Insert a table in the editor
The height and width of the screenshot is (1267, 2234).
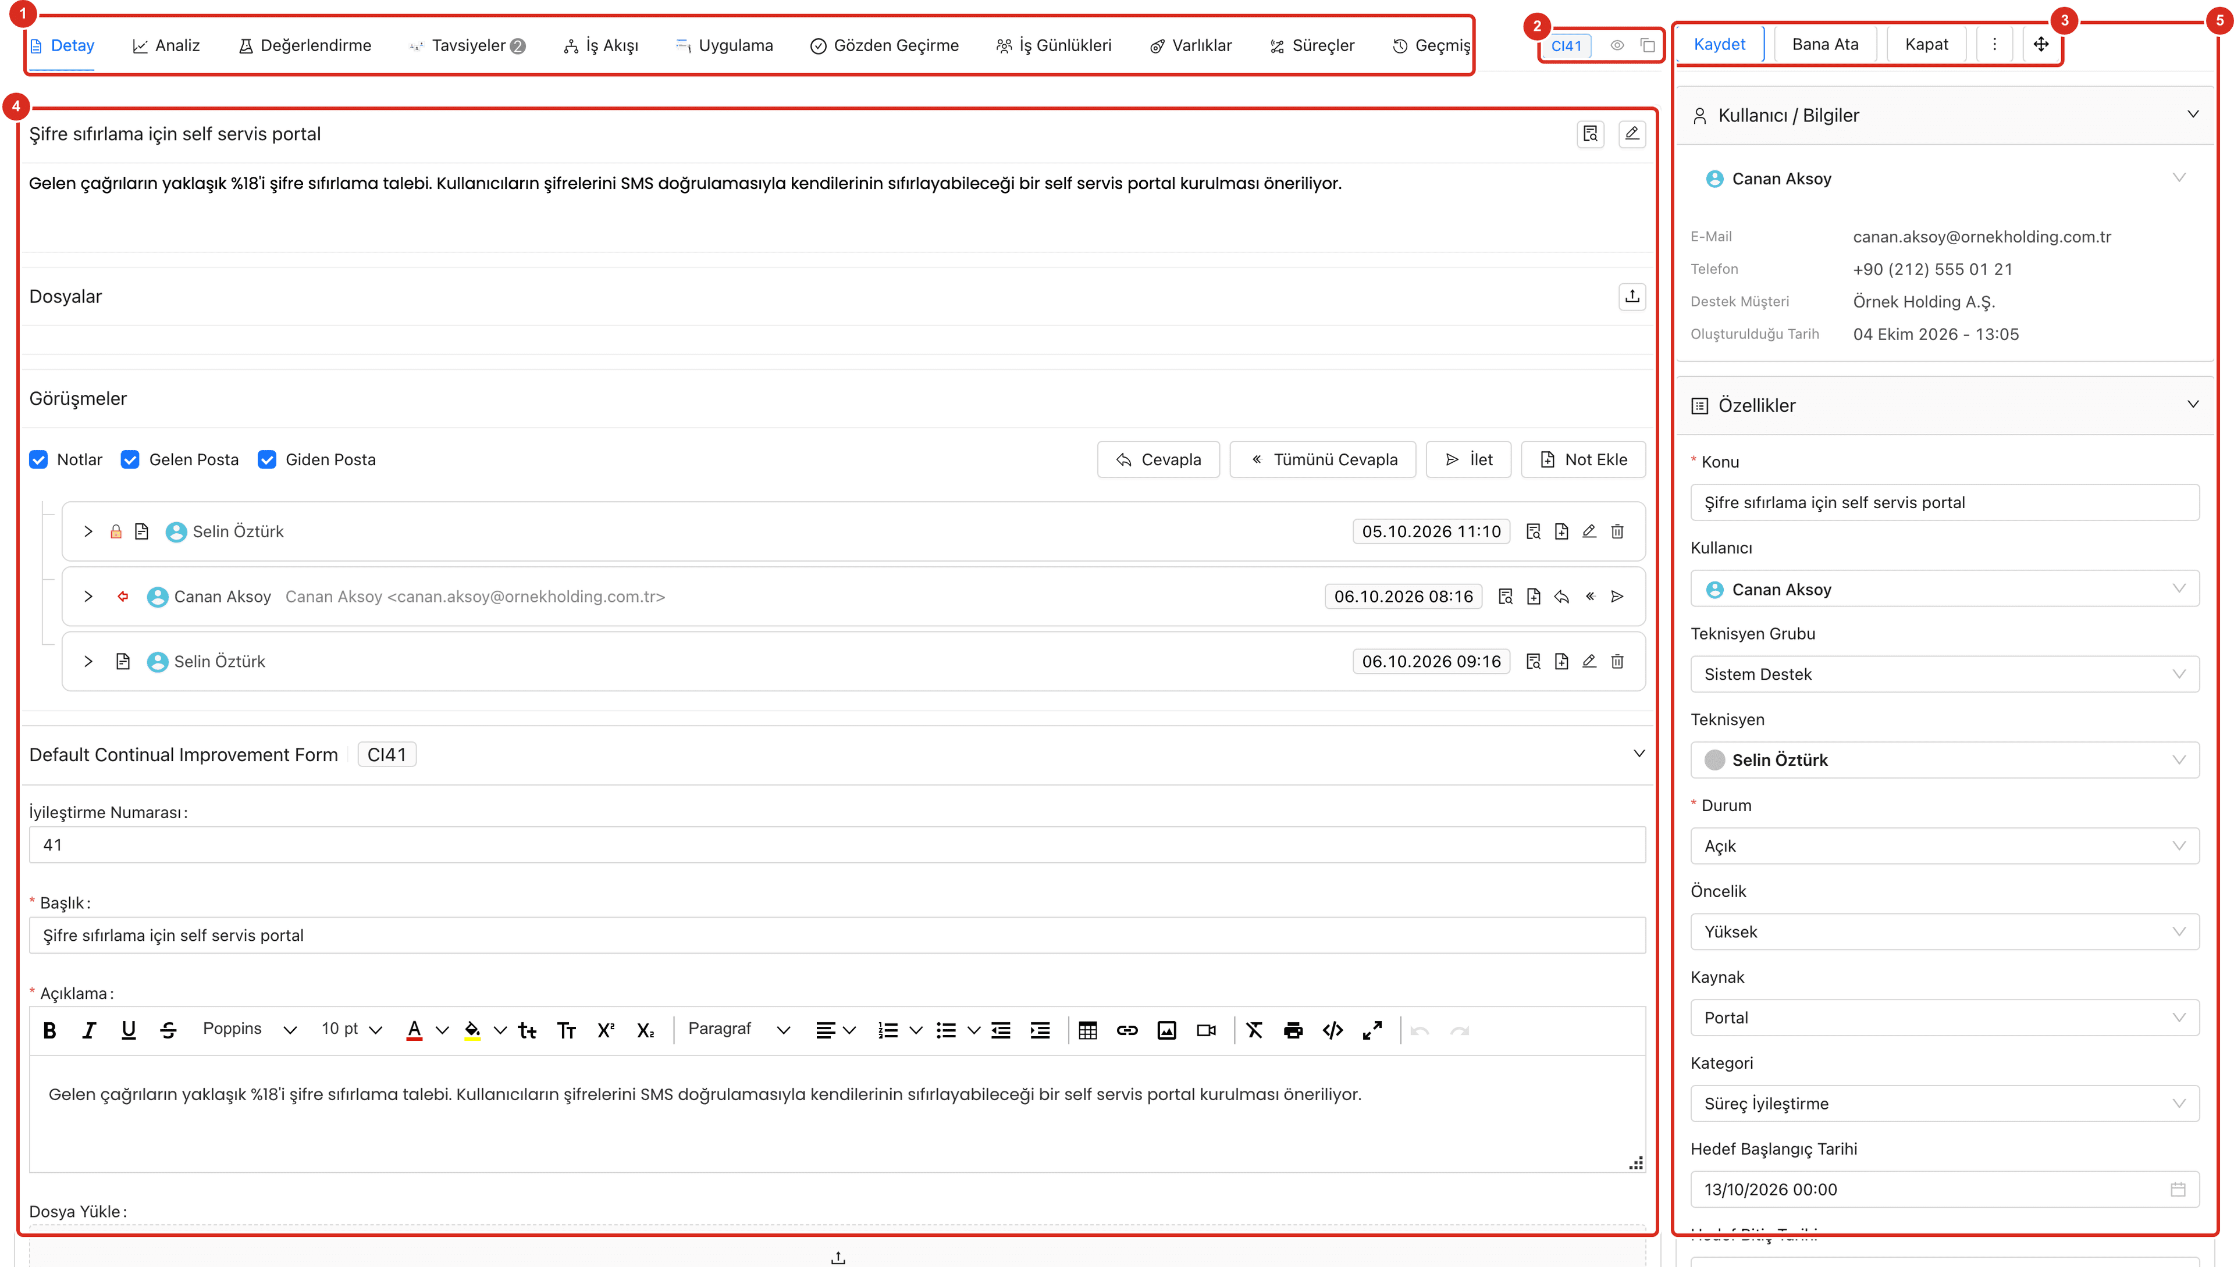[1087, 1030]
